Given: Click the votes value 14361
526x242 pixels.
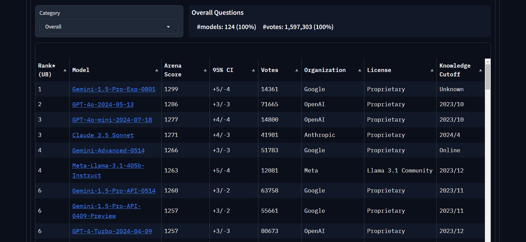Looking at the screenshot, I should pyautogui.click(x=270, y=89).
